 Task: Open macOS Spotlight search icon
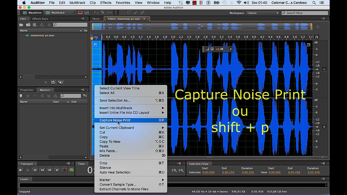314,3
